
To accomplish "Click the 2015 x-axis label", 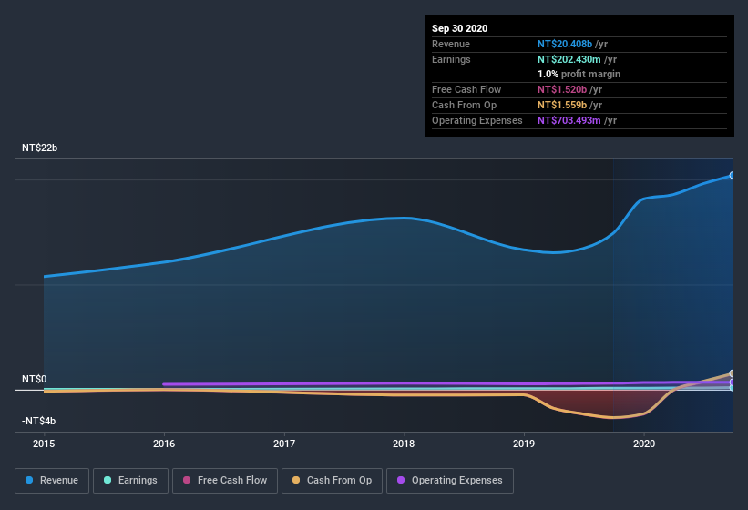I will [x=44, y=444].
